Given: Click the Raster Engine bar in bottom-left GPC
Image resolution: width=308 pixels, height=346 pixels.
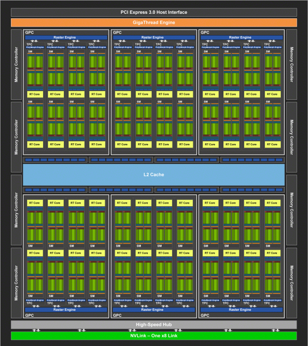Looking at the screenshot, I should point(66,309).
